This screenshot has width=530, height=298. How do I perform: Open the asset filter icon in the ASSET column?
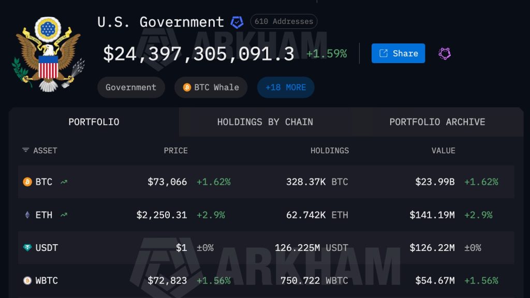[25, 150]
